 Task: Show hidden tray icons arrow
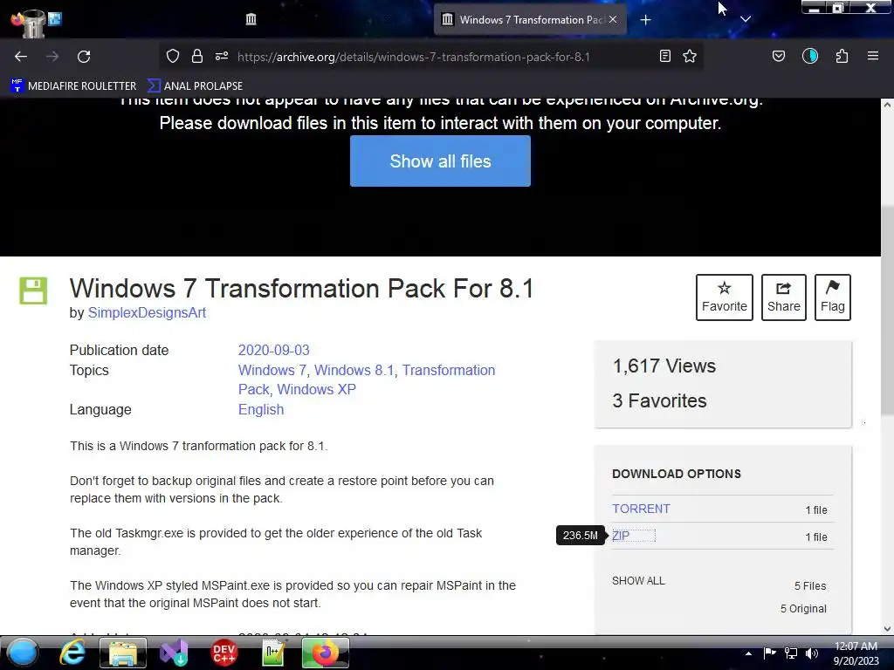point(748,653)
